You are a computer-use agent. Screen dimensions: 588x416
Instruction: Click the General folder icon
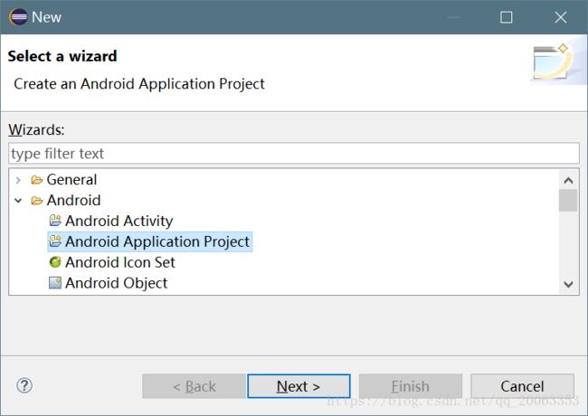click(37, 180)
